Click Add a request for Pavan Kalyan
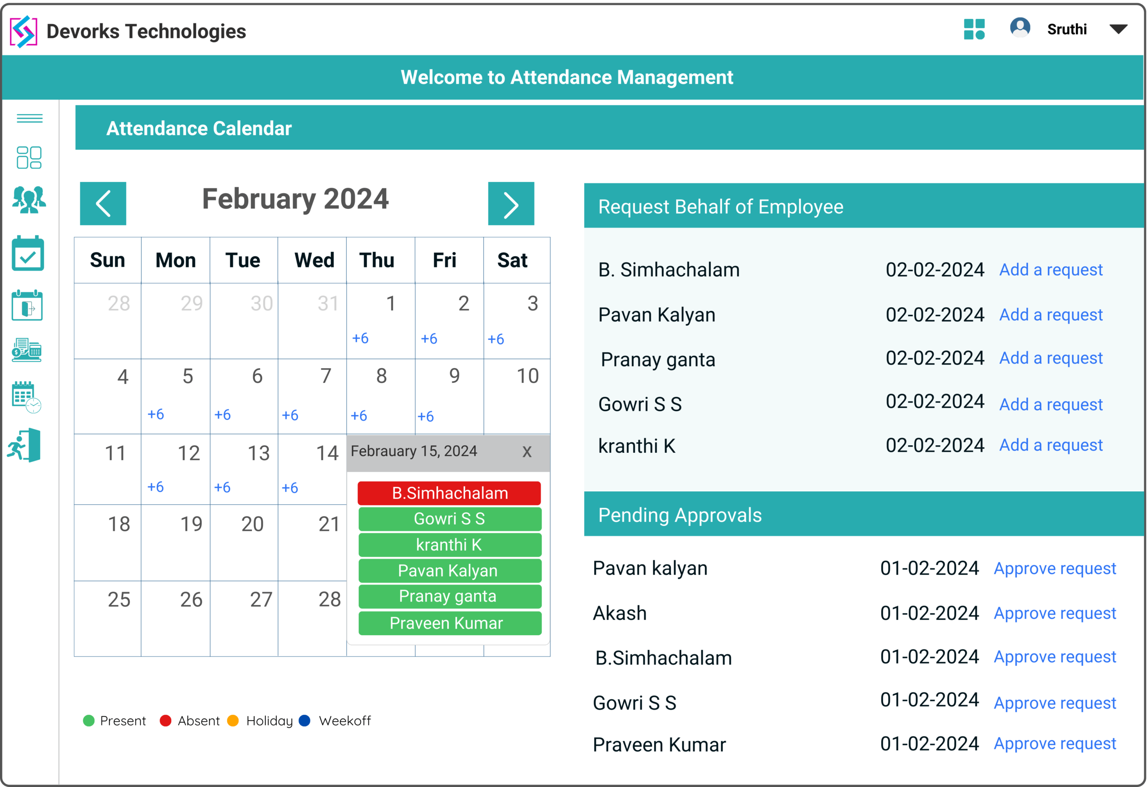Screen dimensions: 1147x787 (1051, 314)
